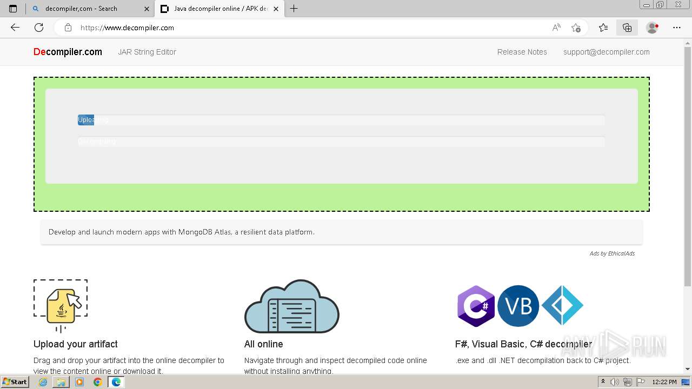Show hidden tray icons arrow

(603, 382)
